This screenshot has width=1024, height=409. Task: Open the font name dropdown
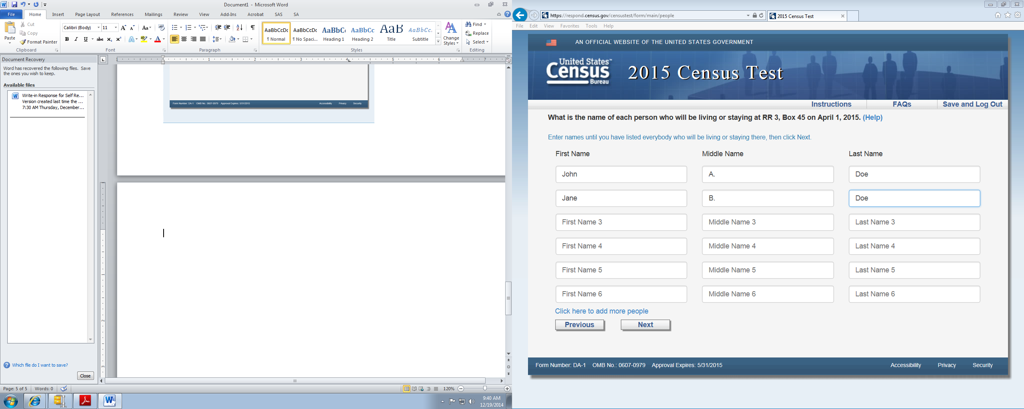point(98,28)
